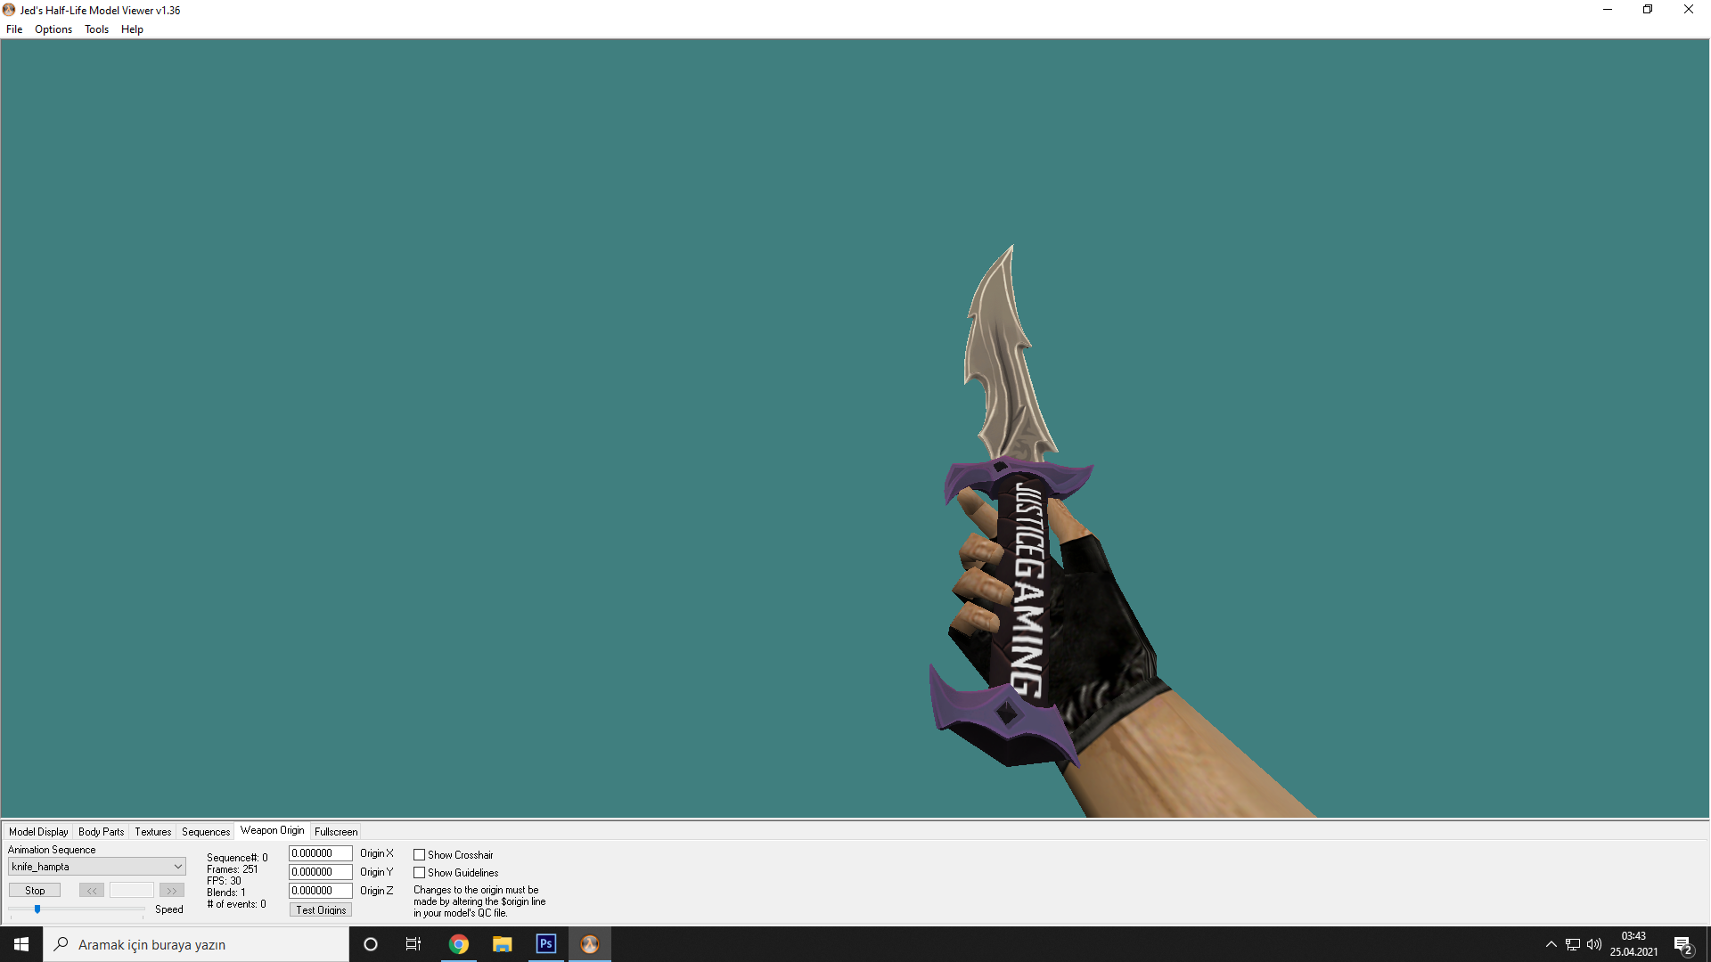The width and height of the screenshot is (1711, 962).
Task: Enable the Show Guidelines checkbox
Action: click(419, 873)
